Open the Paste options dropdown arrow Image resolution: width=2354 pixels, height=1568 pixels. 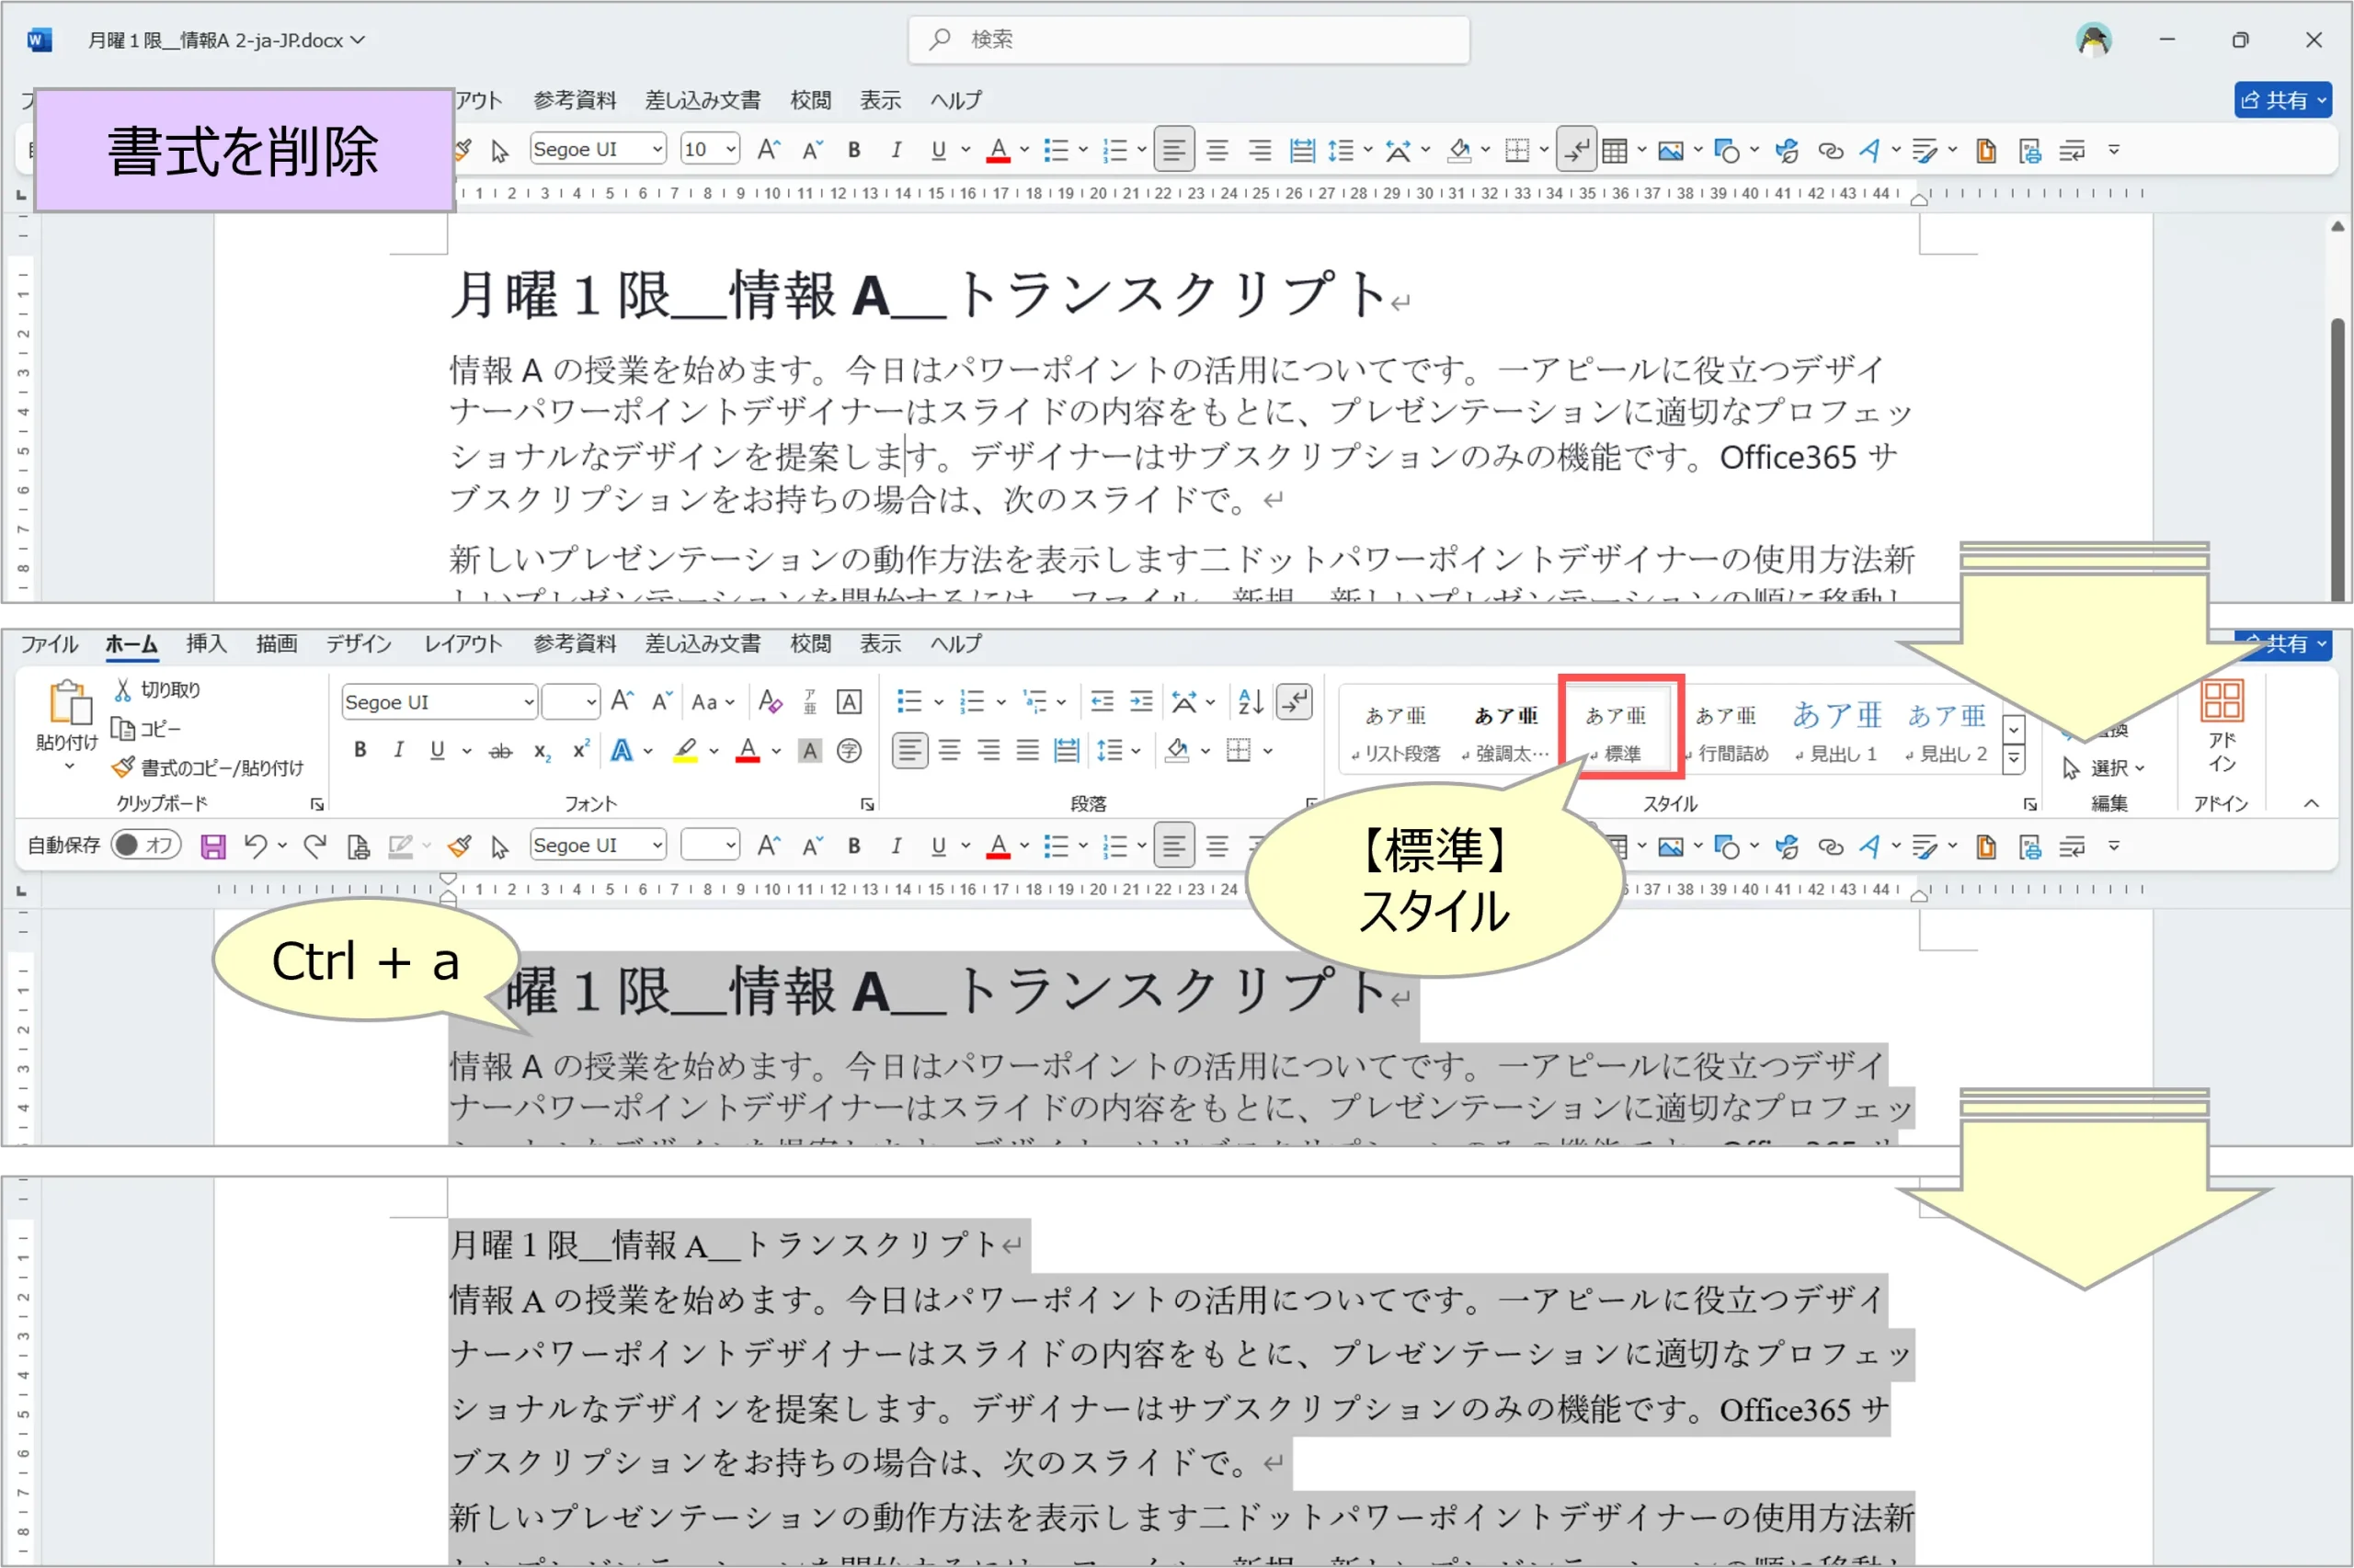(69, 767)
